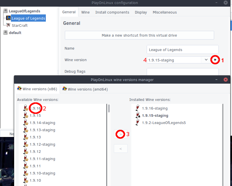
Task: Click the x86 tab's colorful Wine icon
Action: coord(19,89)
